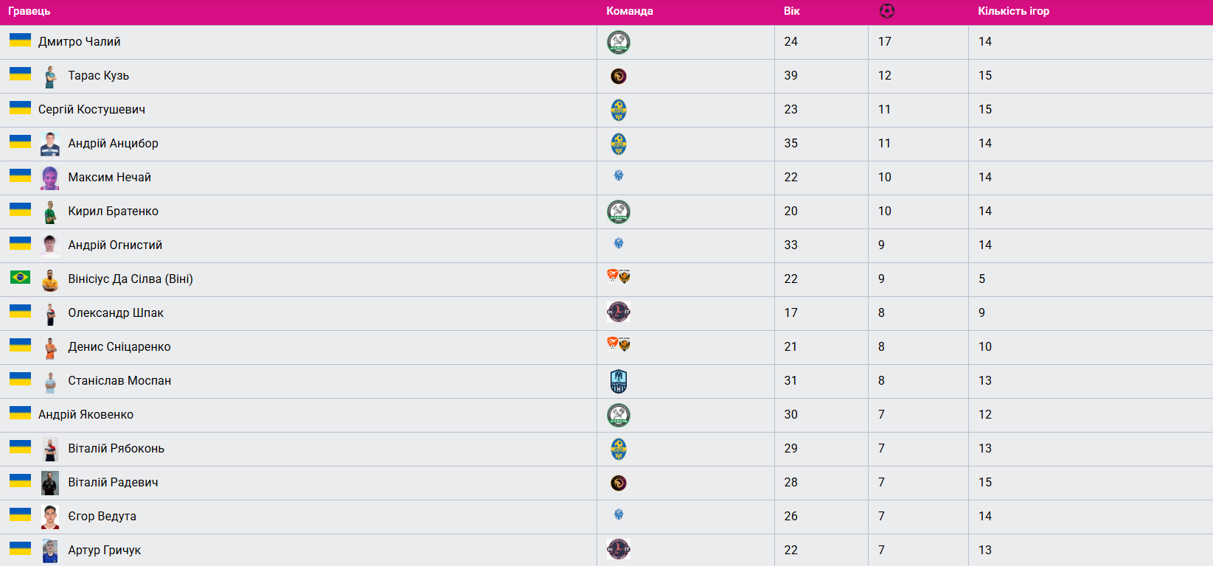Screen dimensions: 1213x566
Task: Click team logo in Максим Нечай row
Action: (x=619, y=176)
